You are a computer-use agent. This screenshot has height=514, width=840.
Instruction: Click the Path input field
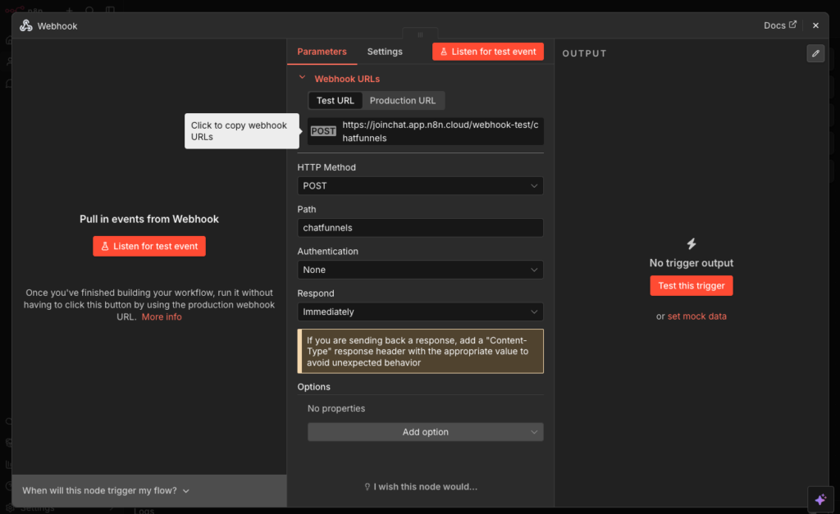click(421, 228)
